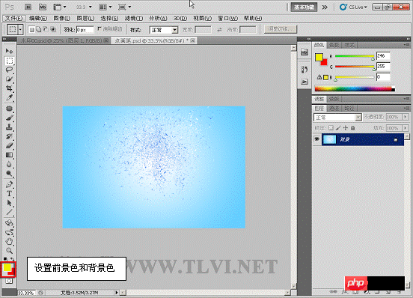Select the Pen tool
Viewport: 413px width, 298px height.
pos(9,184)
